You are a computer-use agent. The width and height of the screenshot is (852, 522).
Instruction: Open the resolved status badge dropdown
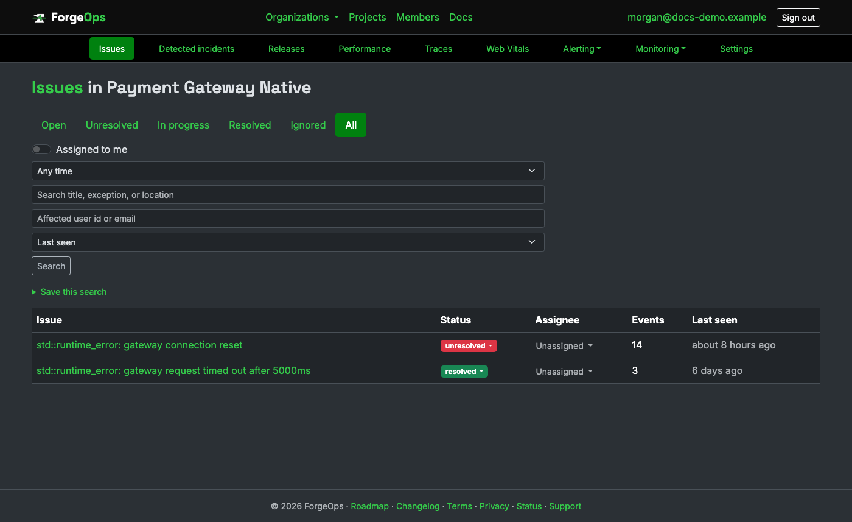pos(464,372)
